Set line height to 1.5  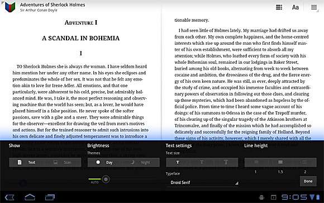pyautogui.click(x=280, y=162)
